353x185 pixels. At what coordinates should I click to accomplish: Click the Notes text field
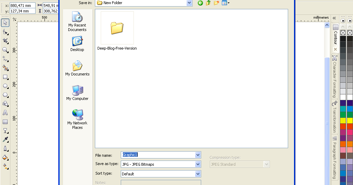tap(161, 183)
